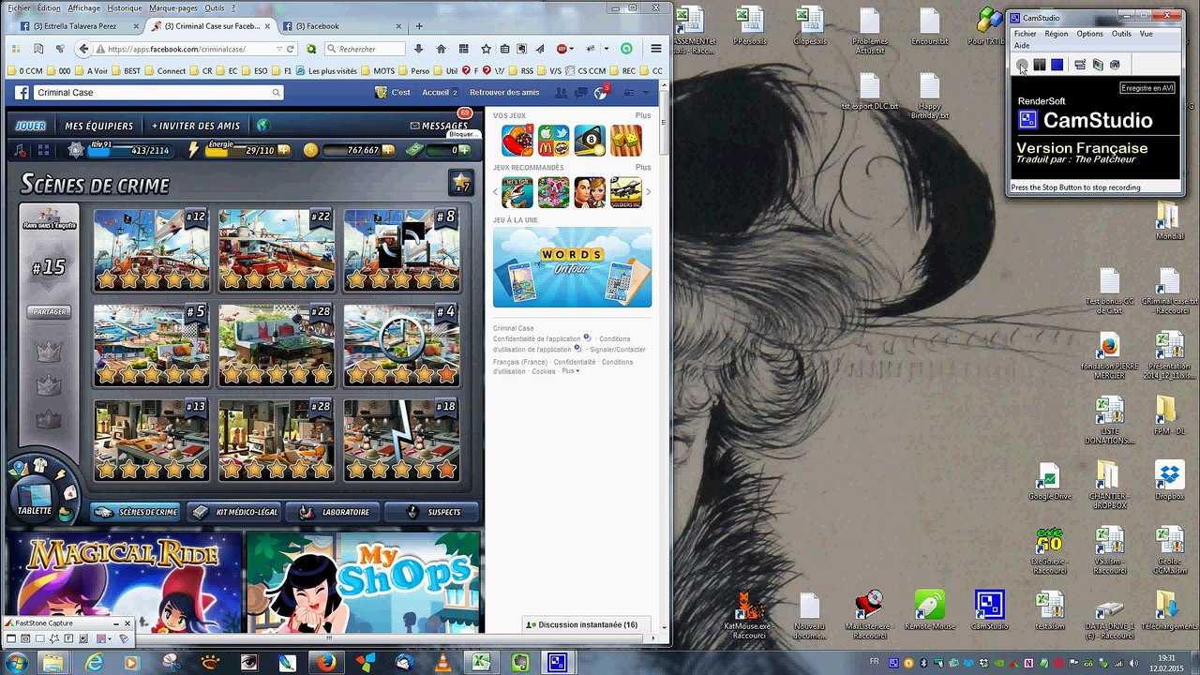Open crime scene thumbnail ranked #5
The width and height of the screenshot is (1200, 675).
point(152,345)
